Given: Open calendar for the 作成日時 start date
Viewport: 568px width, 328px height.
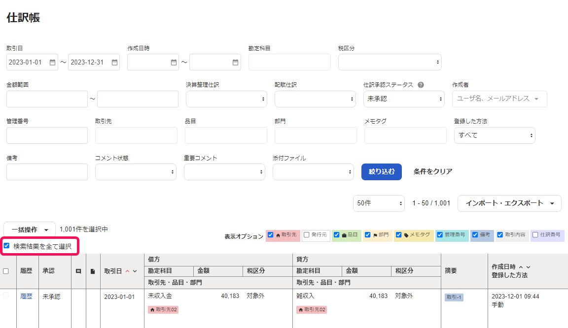Looking at the screenshot, I should click(174, 62).
